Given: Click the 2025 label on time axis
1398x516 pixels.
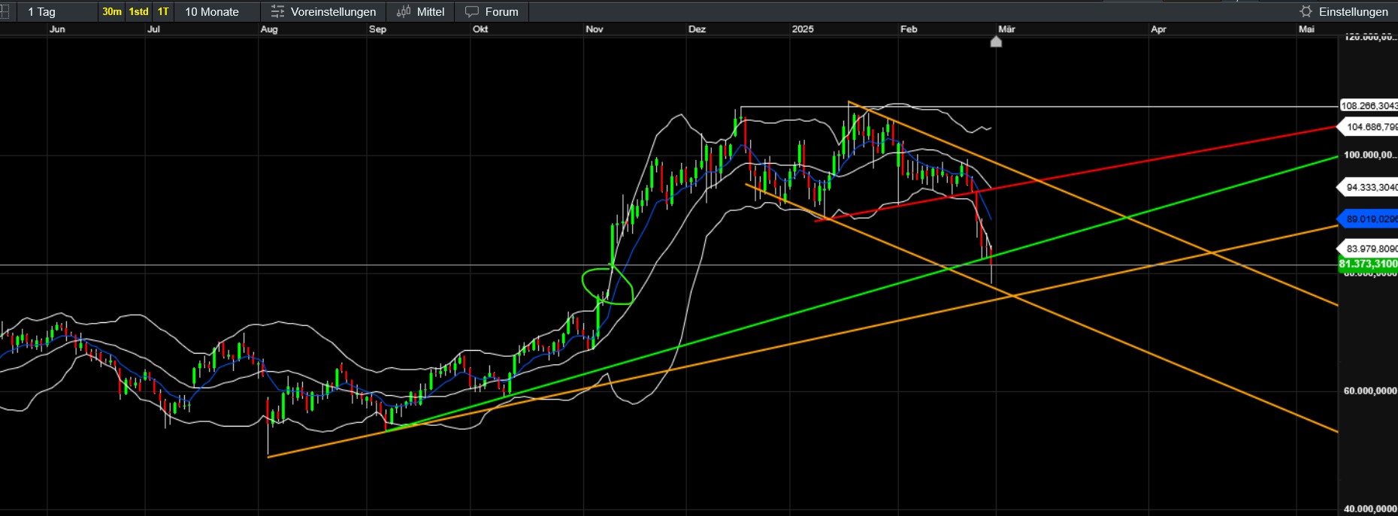Looking at the screenshot, I should click(803, 29).
